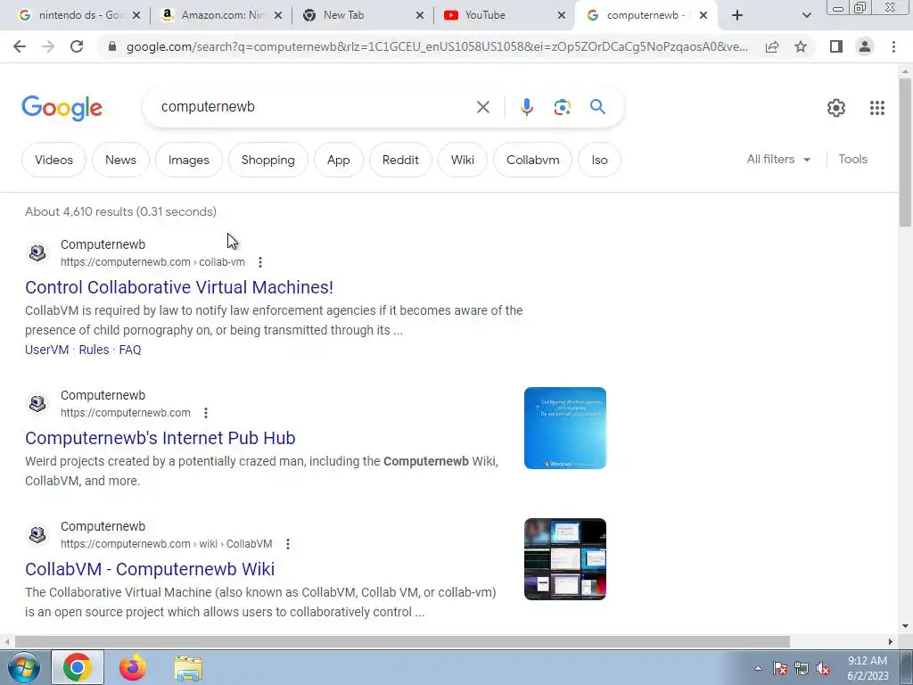This screenshot has width=913, height=685.
Task: Follow the Rules sitelink
Action: [x=94, y=350]
